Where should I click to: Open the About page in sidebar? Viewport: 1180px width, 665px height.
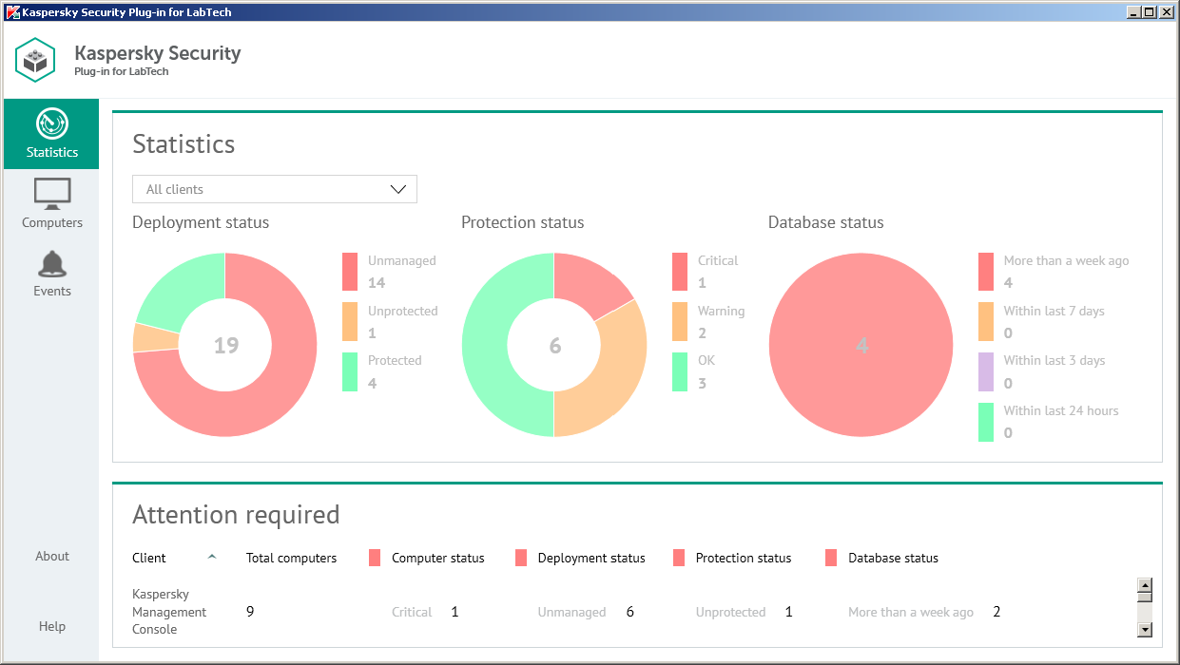point(51,556)
